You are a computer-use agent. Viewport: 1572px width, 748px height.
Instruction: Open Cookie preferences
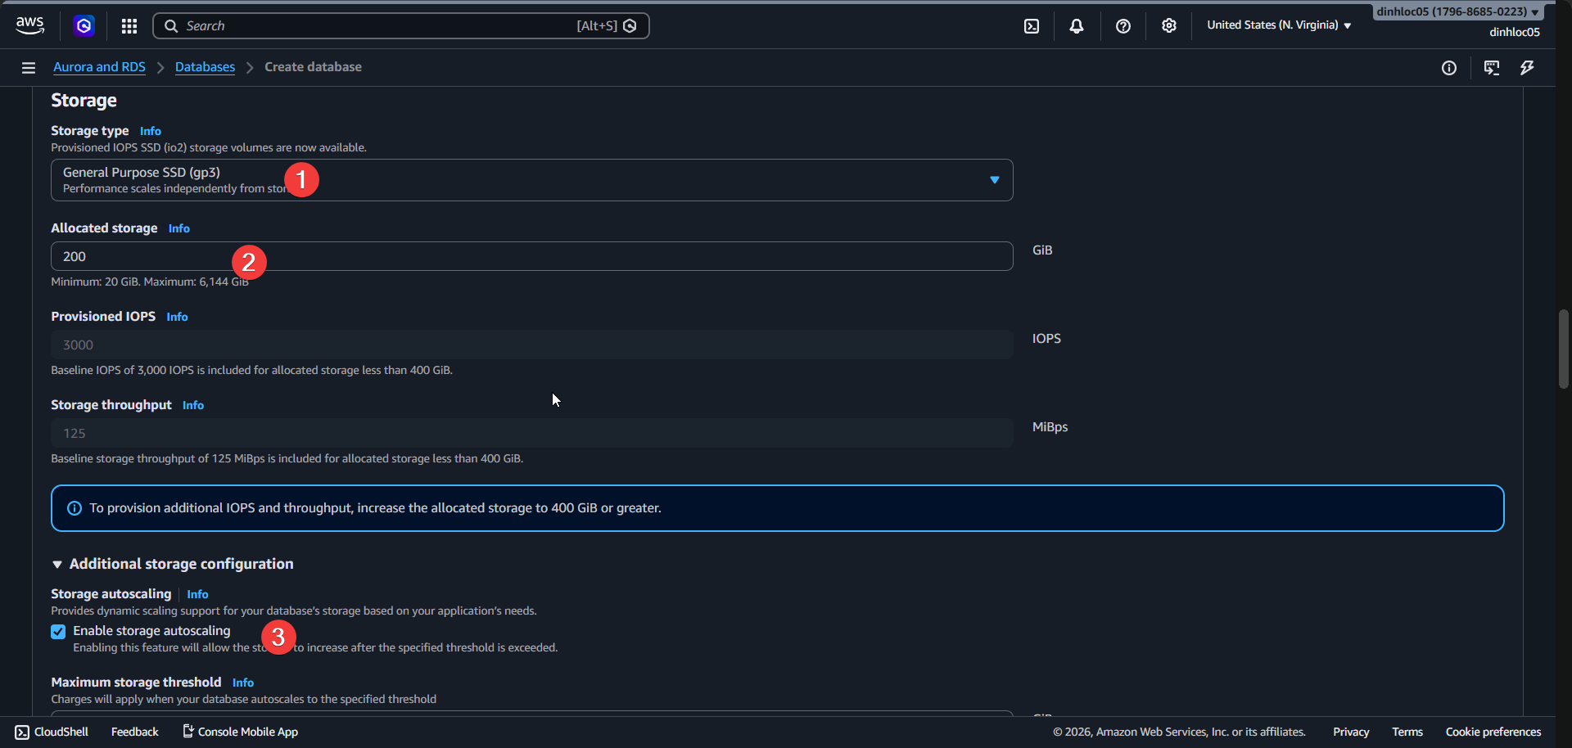[1493, 732]
